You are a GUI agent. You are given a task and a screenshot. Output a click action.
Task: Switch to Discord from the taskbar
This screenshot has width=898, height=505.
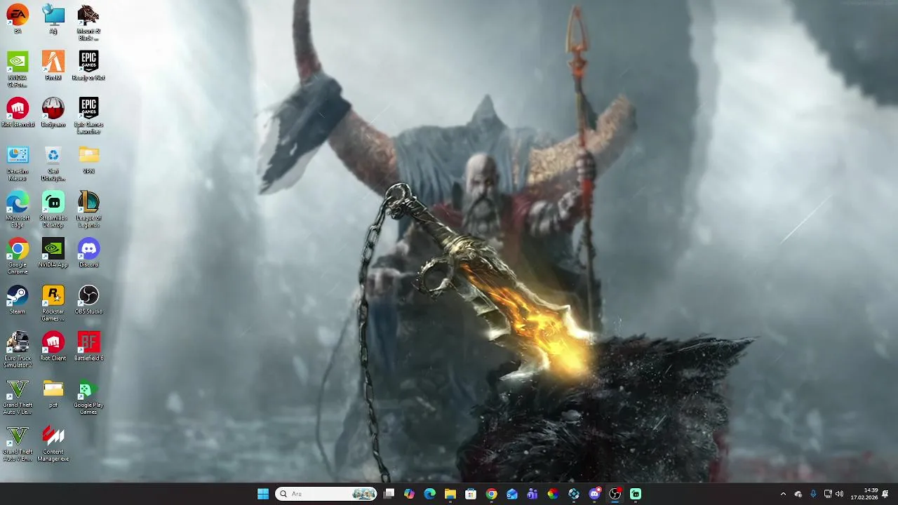pos(594,494)
